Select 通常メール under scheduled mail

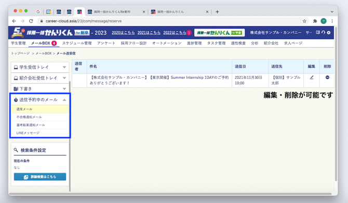[x=40, y=109]
